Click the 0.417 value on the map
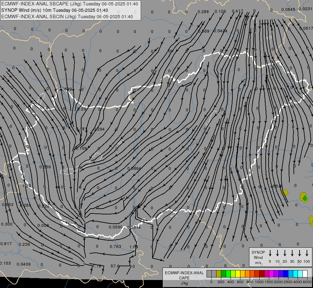This screenshot has height=288, width=313. click(237, 11)
